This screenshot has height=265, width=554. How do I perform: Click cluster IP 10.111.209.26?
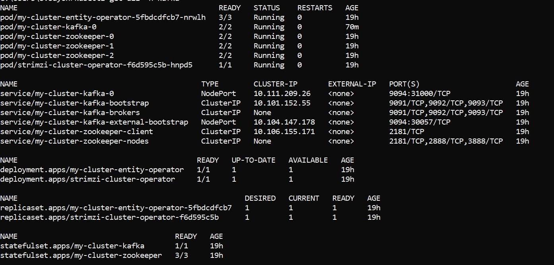(x=282, y=94)
